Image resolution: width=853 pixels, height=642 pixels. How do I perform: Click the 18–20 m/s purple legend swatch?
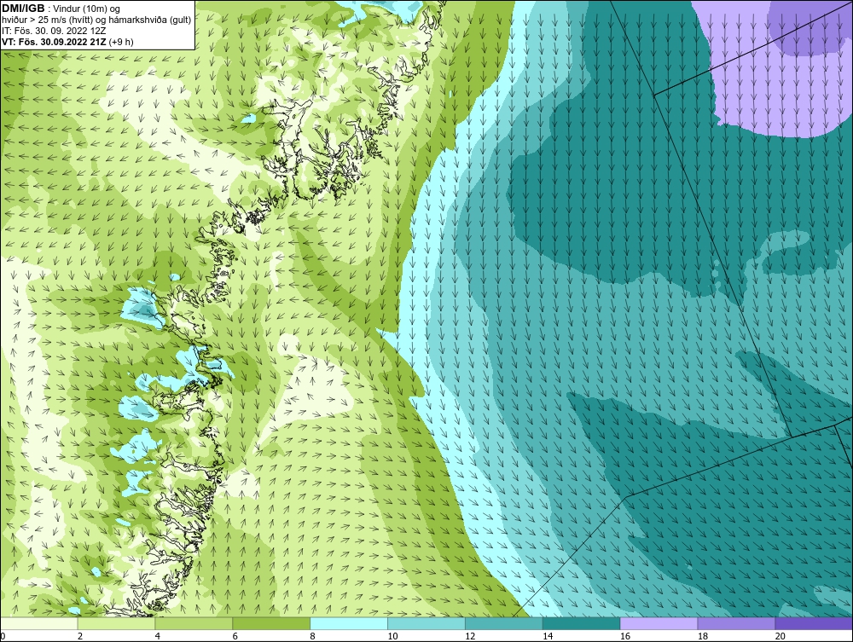737,623
